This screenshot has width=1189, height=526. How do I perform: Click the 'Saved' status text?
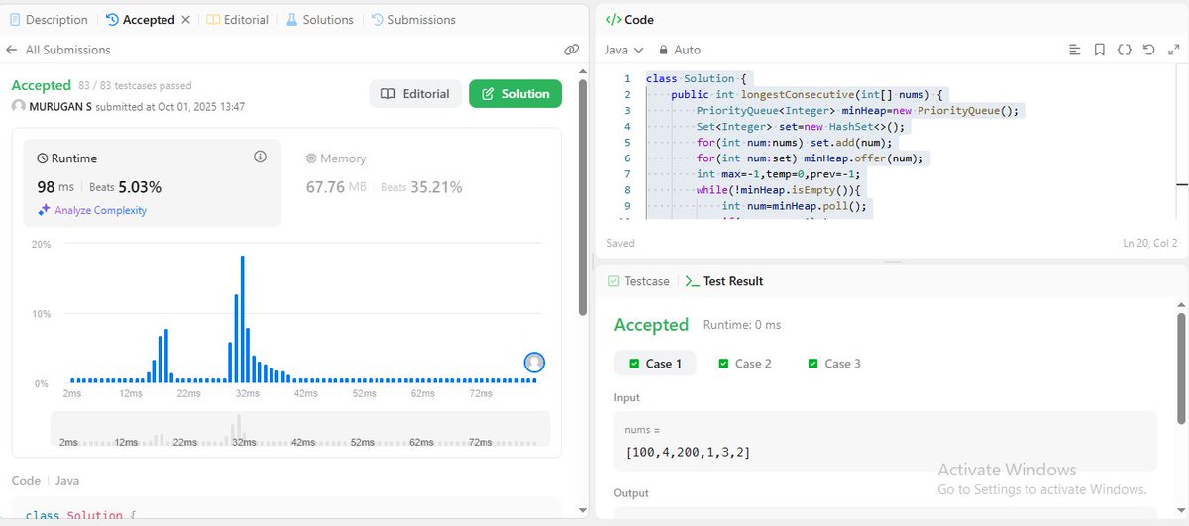[620, 243]
